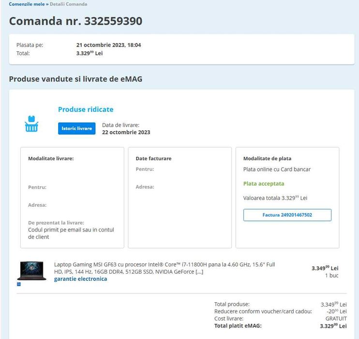
Task: Click the -20 Lei voucher discount value
Action: (x=337, y=311)
